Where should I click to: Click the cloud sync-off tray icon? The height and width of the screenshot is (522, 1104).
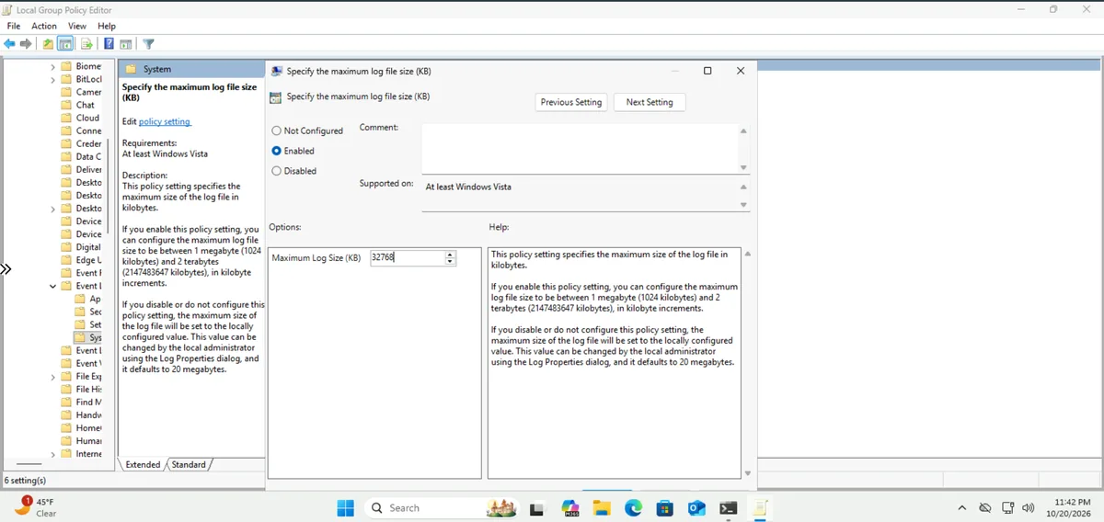coord(985,507)
